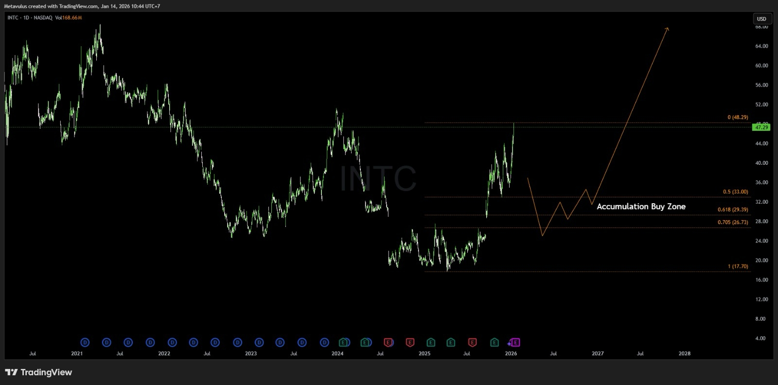The image size is (778, 385).
Task: Click the first red earnings marker
Action: click(x=388, y=343)
